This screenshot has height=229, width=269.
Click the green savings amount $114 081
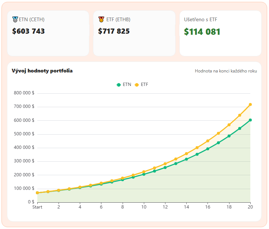[202, 32]
